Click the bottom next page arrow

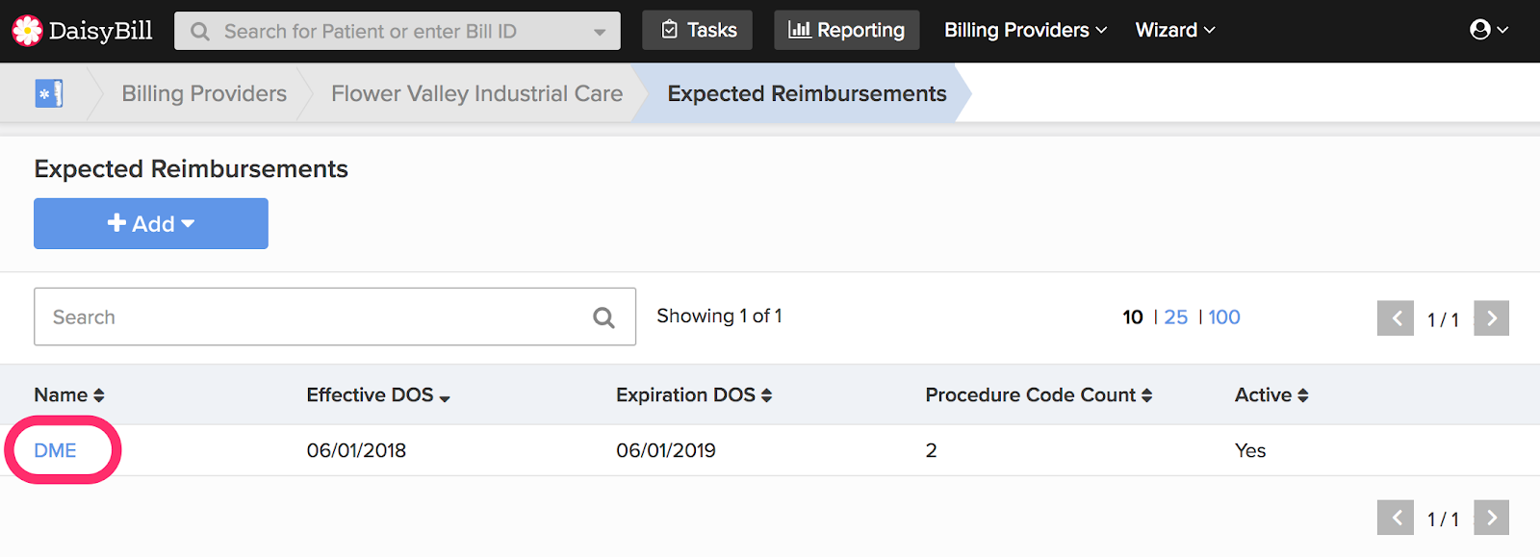pyautogui.click(x=1491, y=518)
